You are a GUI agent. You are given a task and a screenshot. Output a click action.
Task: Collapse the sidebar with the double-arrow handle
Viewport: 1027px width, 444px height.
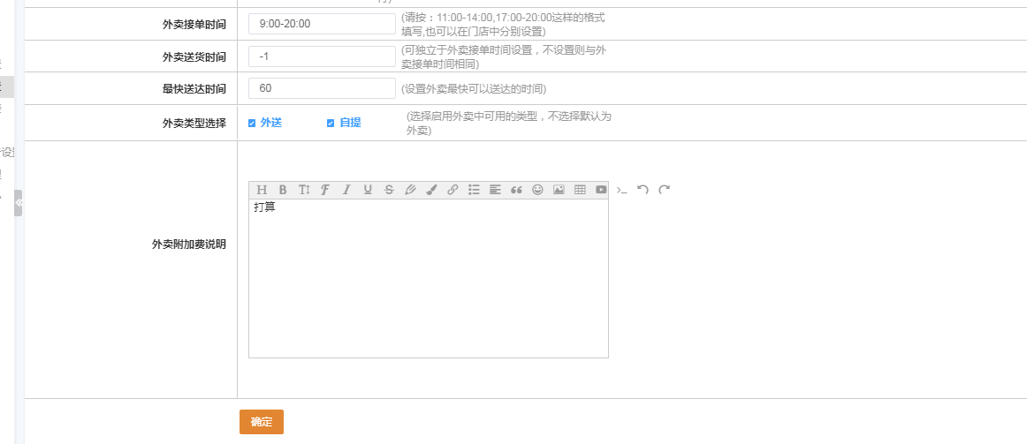tap(19, 203)
